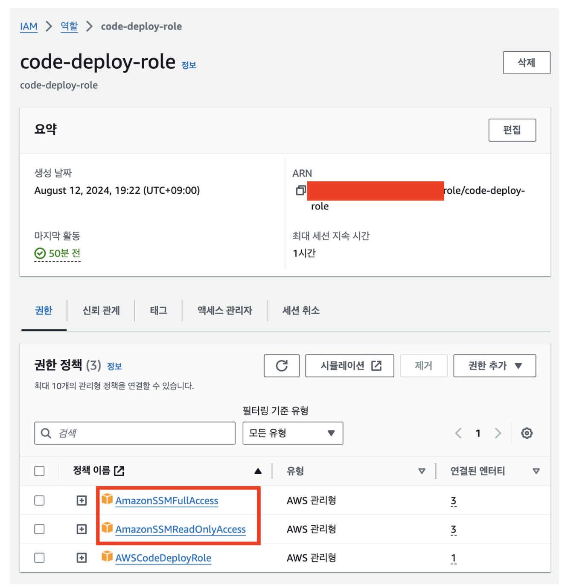The width and height of the screenshot is (565, 588).
Task: Click the 편집 button in summary
Action: pyautogui.click(x=512, y=130)
